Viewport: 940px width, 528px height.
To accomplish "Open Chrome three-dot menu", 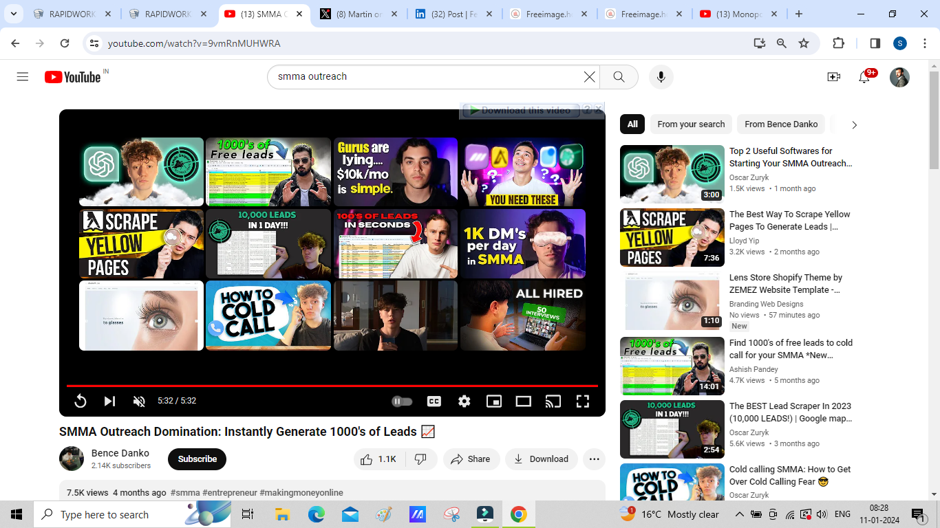I will pyautogui.click(x=925, y=43).
